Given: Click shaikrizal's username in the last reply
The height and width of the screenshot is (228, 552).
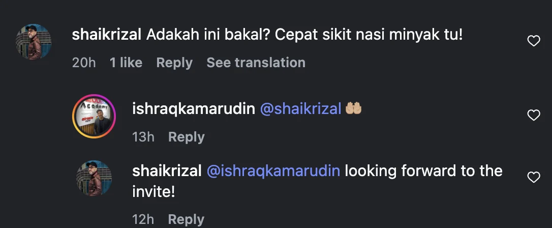Looking at the screenshot, I should (167, 171).
